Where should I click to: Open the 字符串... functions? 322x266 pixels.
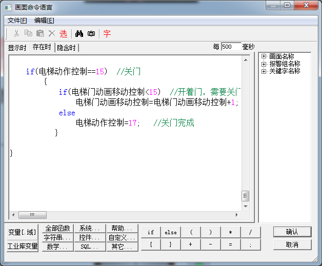coord(58,237)
